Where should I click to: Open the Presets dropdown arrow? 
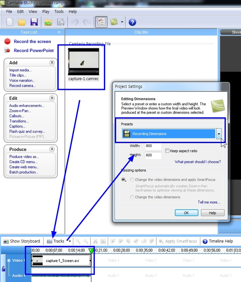pos(219,134)
